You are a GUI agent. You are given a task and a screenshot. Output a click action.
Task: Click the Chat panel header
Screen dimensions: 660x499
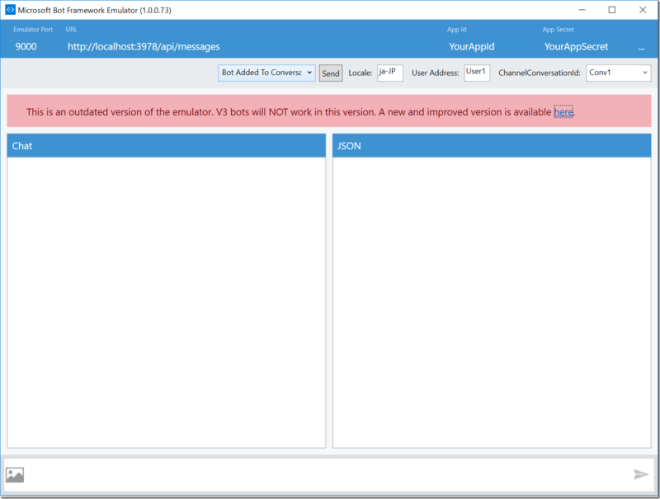(167, 146)
